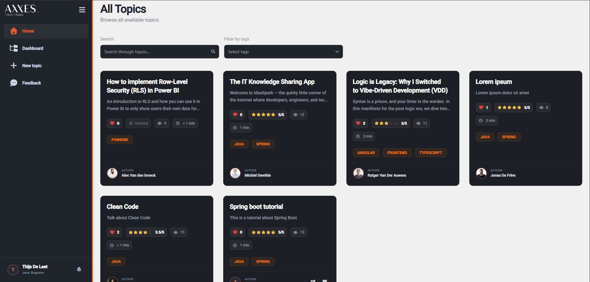Click the 13 views badge on Spring boot tutorial

(299, 232)
